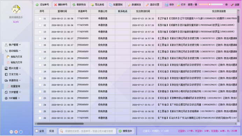The height and width of the screenshot is (136, 242).
Task: Click the keyword search input field
Action: point(87,131)
